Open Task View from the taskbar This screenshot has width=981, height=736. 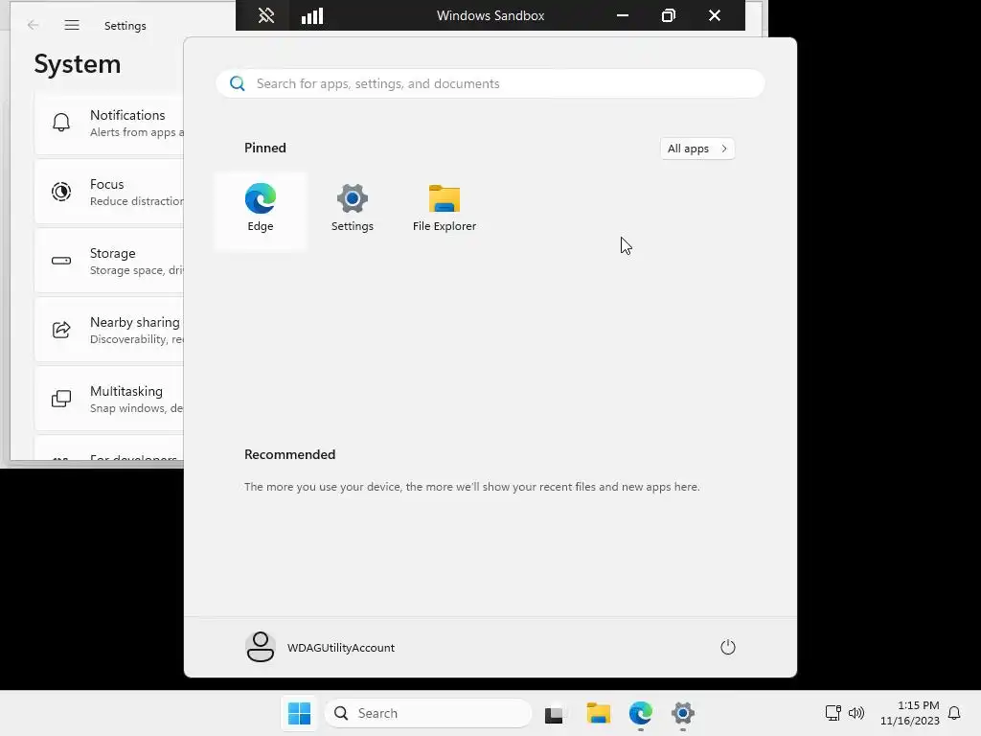[x=554, y=713]
